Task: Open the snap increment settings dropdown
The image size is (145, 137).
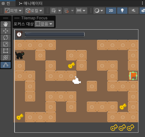Action: 81,11
